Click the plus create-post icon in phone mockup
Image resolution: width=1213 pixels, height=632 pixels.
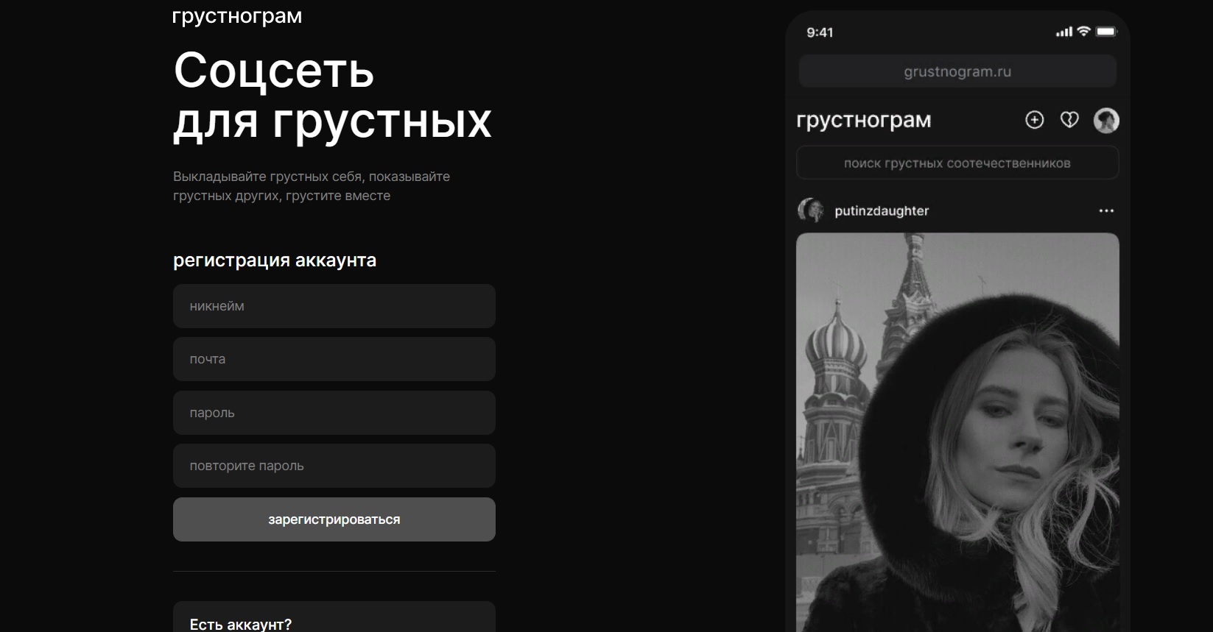click(x=1034, y=120)
